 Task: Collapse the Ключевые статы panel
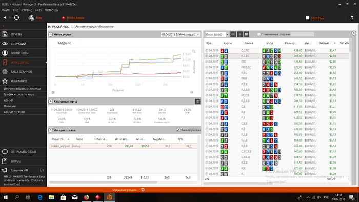51,102
